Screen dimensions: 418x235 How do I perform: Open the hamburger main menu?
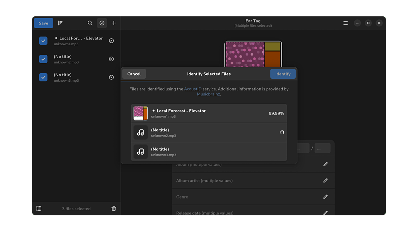345,23
